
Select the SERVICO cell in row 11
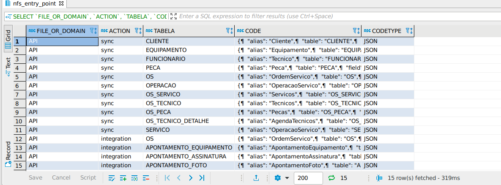point(189,130)
